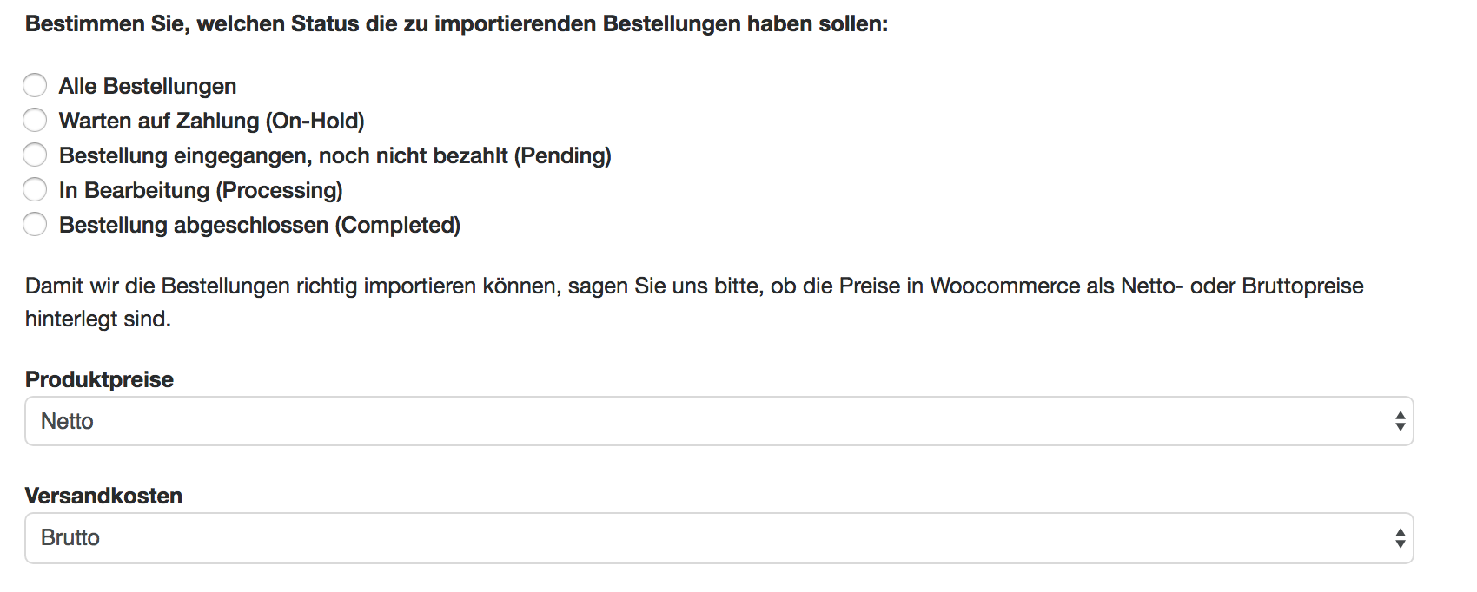Open the Produktpreise dropdown

pyautogui.click(x=719, y=421)
